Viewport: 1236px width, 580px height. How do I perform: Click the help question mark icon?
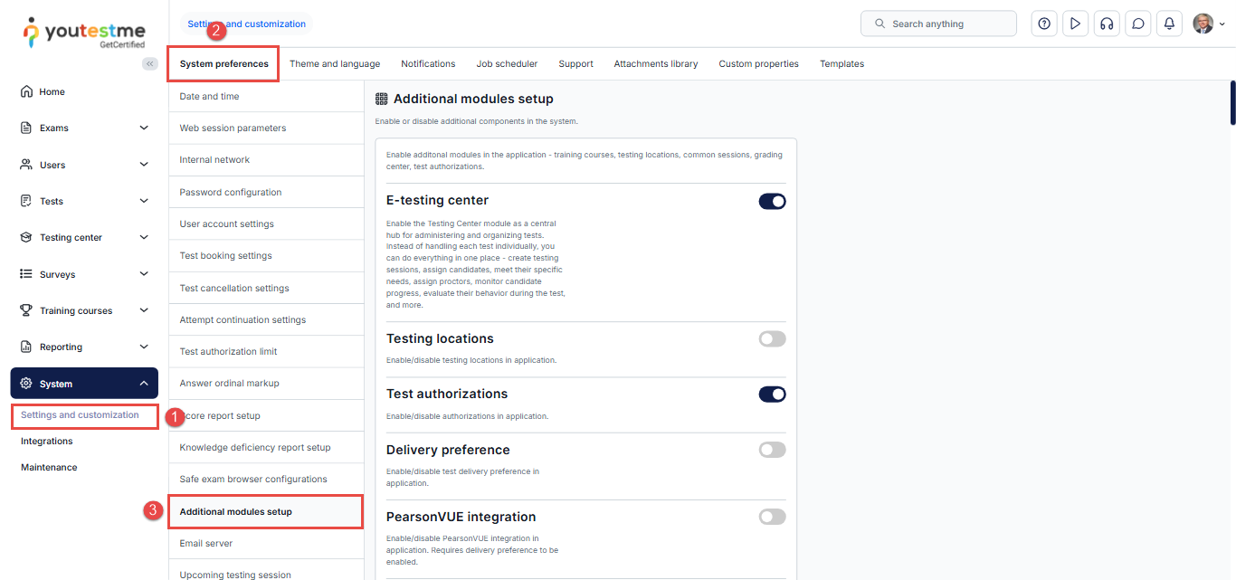(1044, 24)
